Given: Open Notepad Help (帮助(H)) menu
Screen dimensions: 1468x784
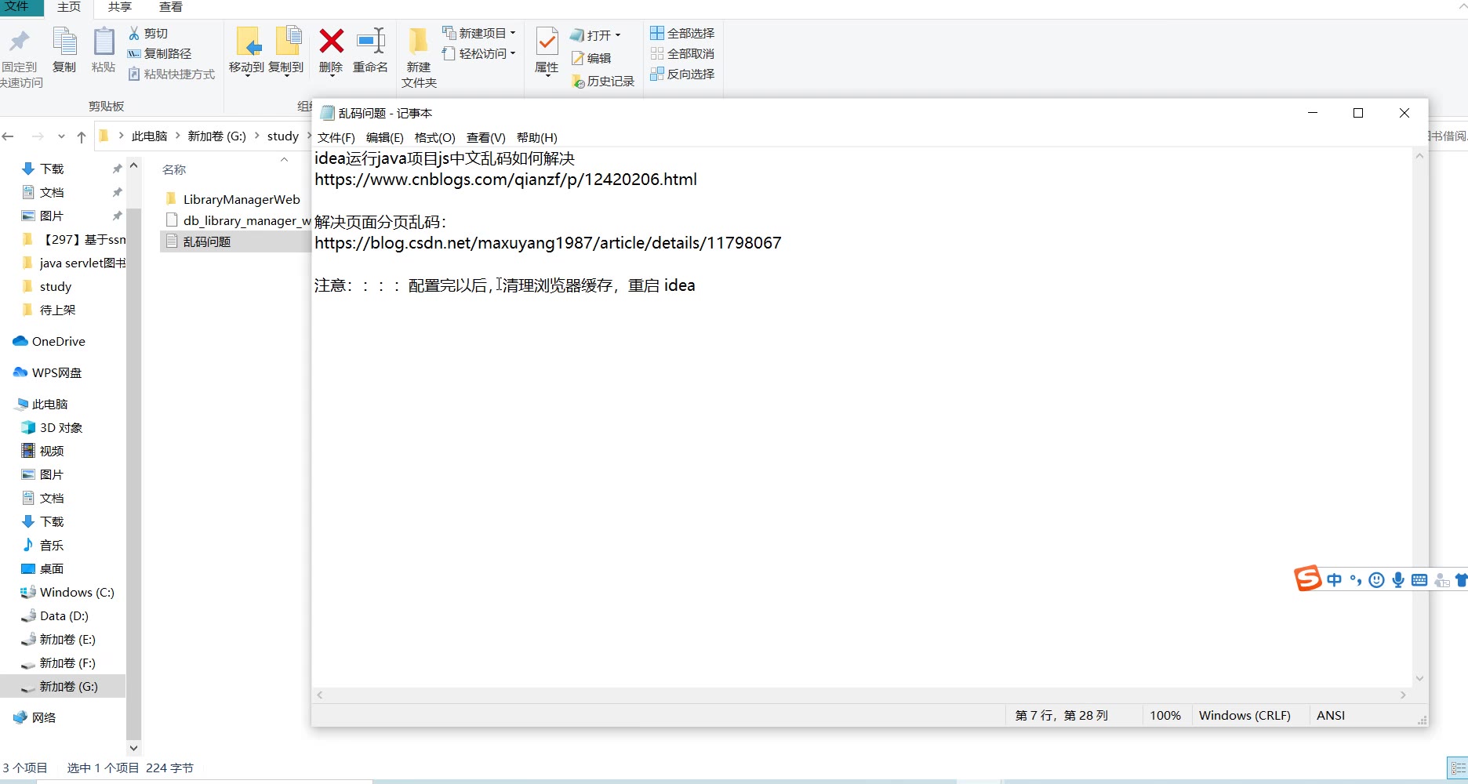Looking at the screenshot, I should pos(537,138).
